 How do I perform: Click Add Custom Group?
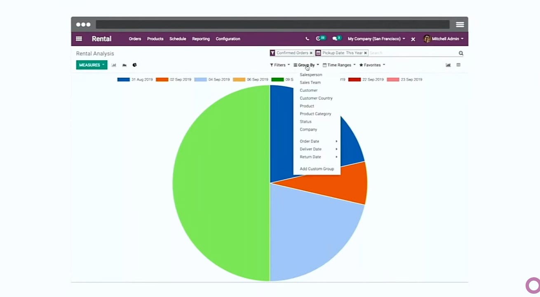pyautogui.click(x=317, y=169)
